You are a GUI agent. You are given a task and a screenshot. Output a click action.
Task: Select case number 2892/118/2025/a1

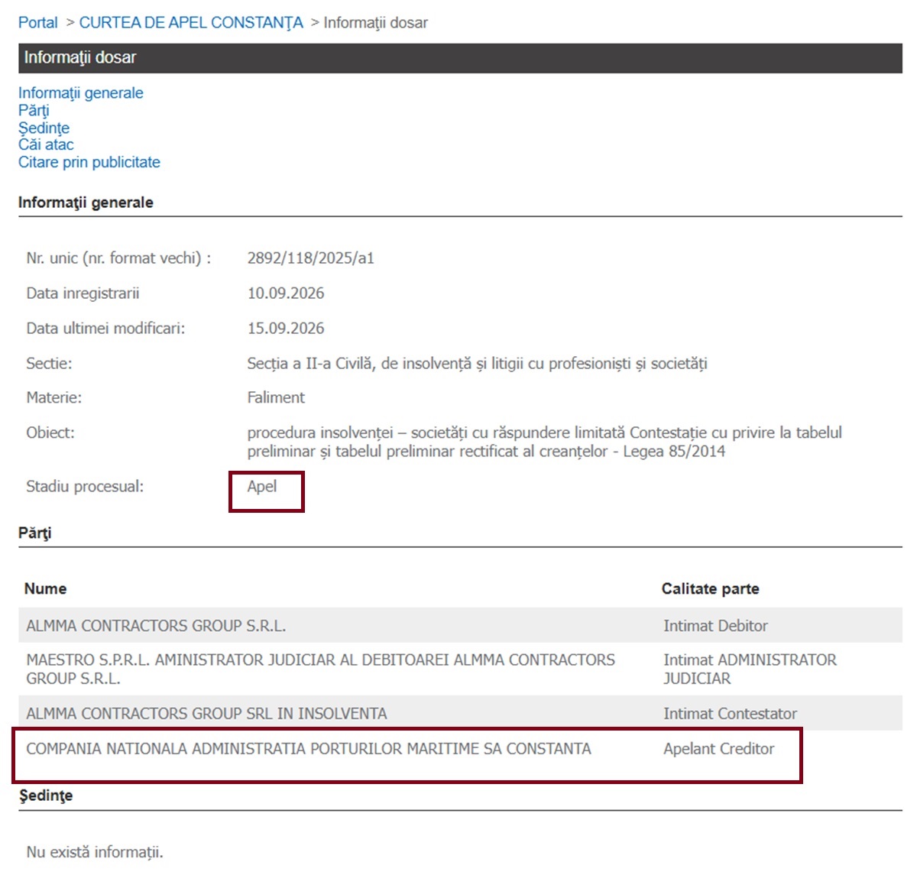pos(310,258)
